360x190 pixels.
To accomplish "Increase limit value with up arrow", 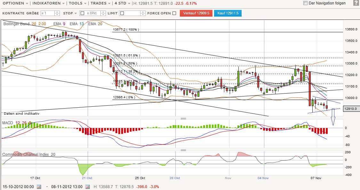I will [143, 12].
